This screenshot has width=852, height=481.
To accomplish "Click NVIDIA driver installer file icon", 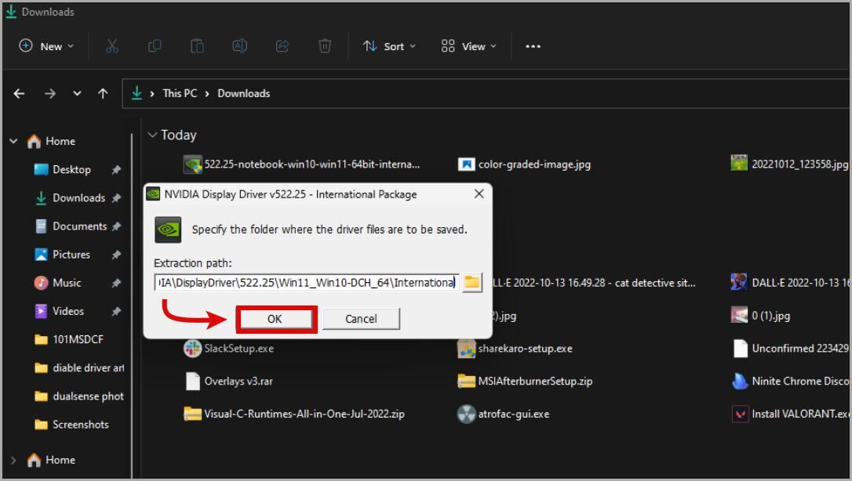I will 192,165.
